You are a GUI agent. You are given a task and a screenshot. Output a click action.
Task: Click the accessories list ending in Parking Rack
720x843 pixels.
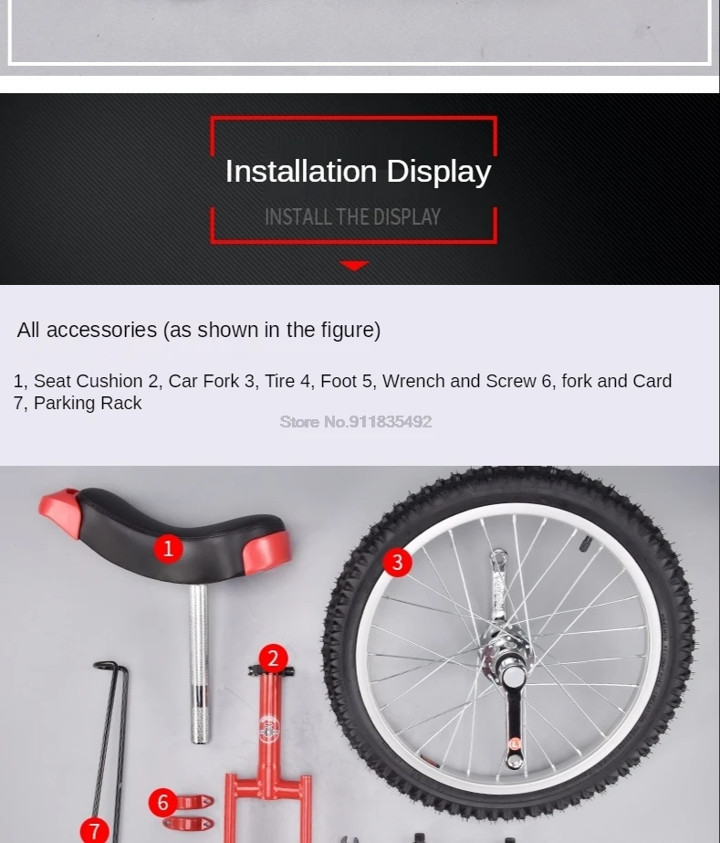point(343,392)
